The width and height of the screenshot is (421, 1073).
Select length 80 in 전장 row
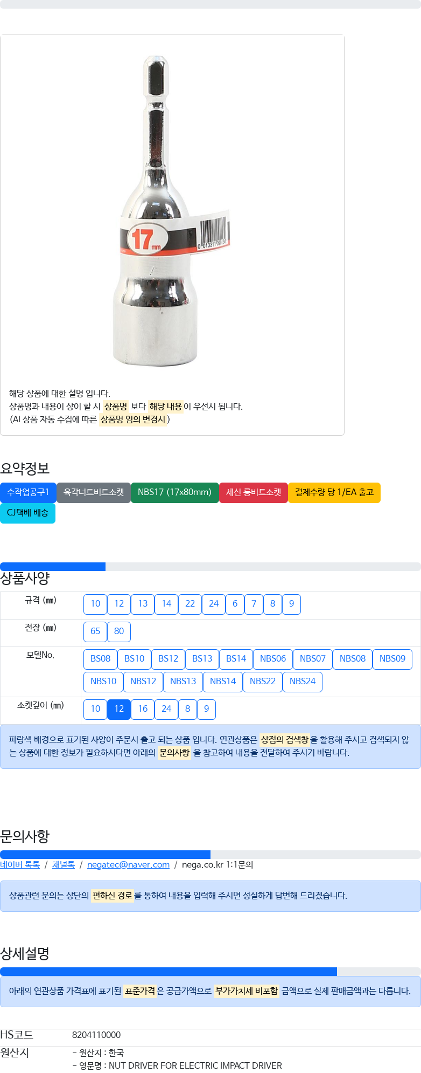click(x=119, y=632)
